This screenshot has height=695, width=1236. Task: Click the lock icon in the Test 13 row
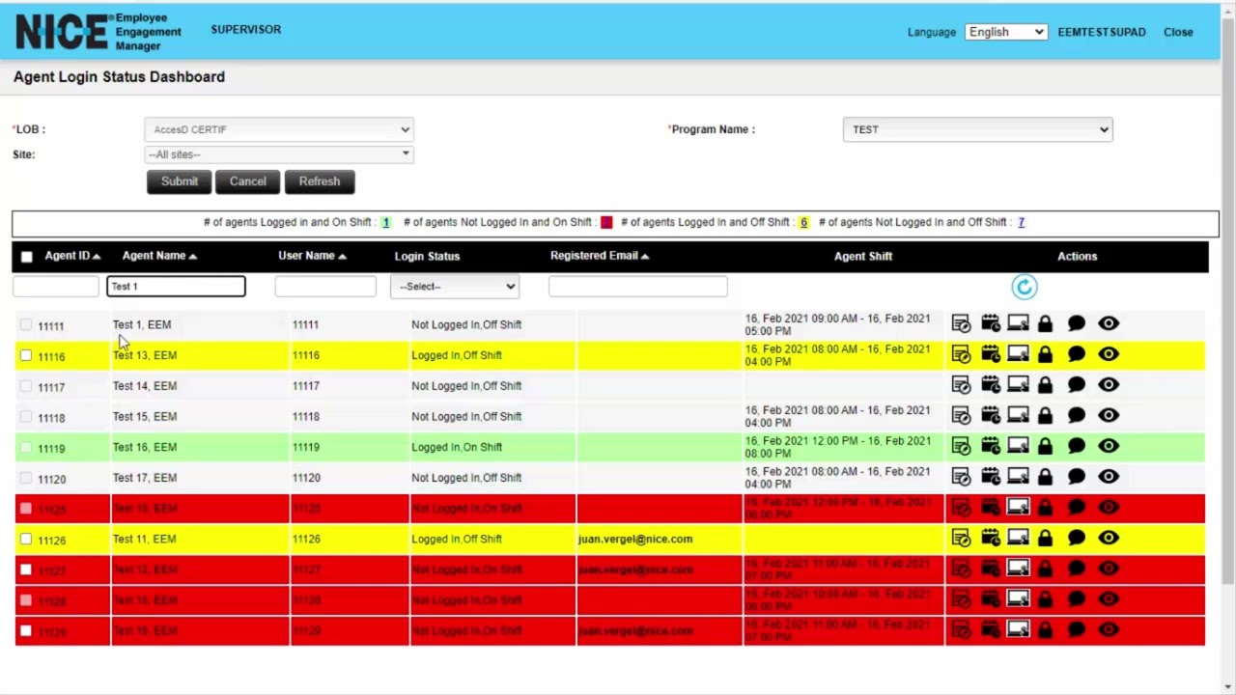(1046, 355)
